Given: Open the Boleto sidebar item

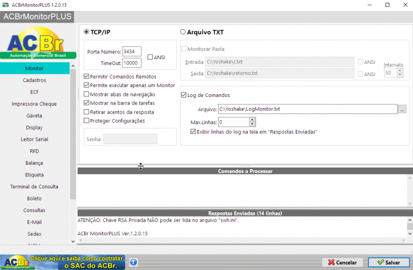Looking at the screenshot, I should [35, 198].
